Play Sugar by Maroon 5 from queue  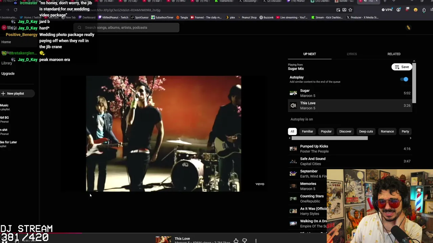click(350, 93)
